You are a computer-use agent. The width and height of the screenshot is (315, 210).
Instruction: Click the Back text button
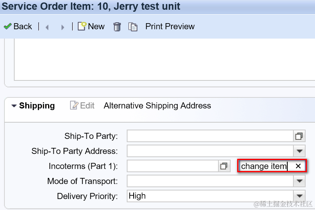[x=23, y=26]
